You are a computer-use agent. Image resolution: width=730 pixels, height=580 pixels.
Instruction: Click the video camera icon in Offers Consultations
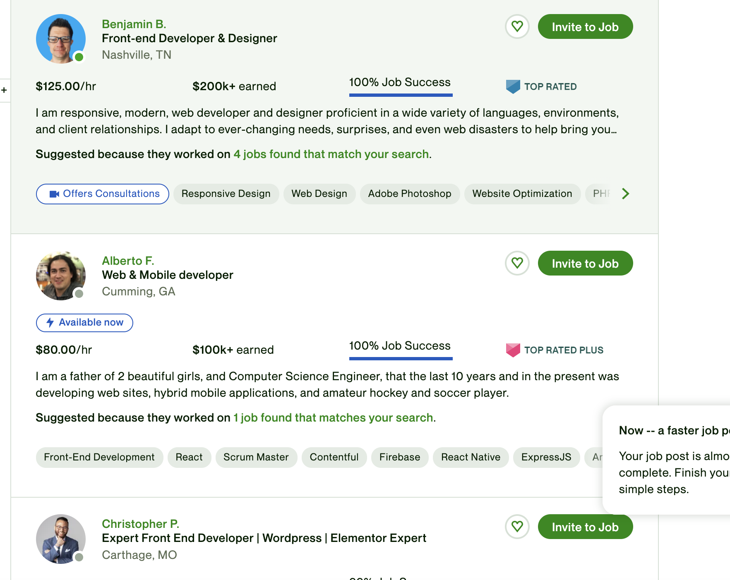coord(54,194)
